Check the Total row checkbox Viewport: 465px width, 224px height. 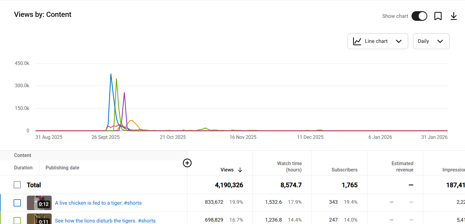pos(17,185)
